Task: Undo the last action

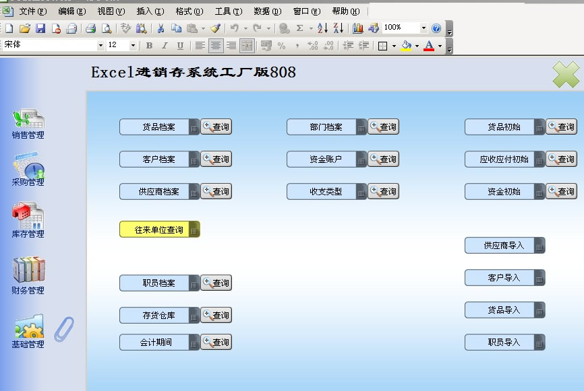Action: (234, 28)
